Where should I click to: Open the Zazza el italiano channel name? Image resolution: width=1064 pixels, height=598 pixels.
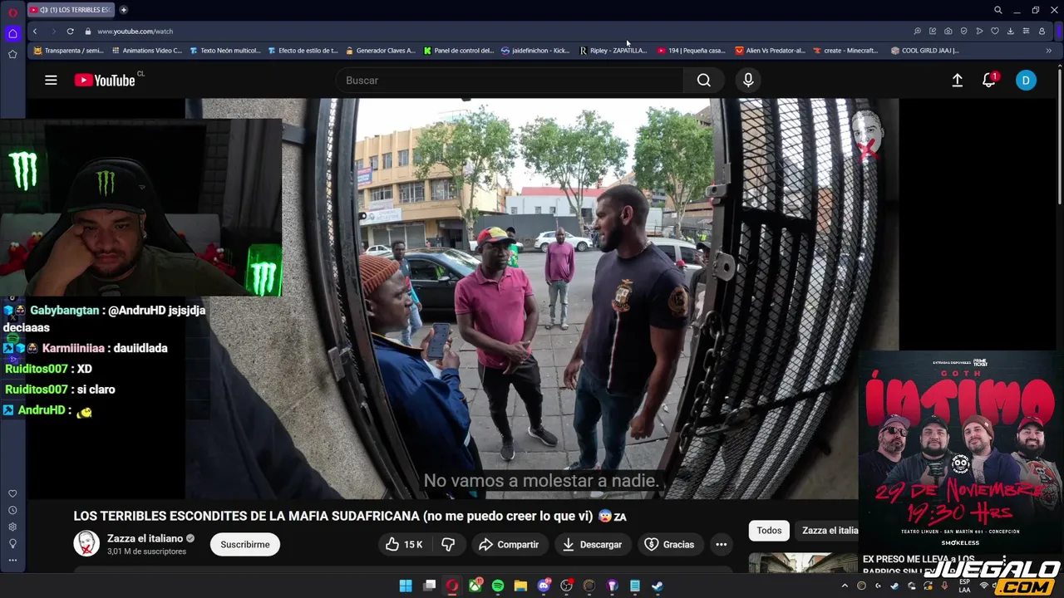pyautogui.click(x=145, y=538)
